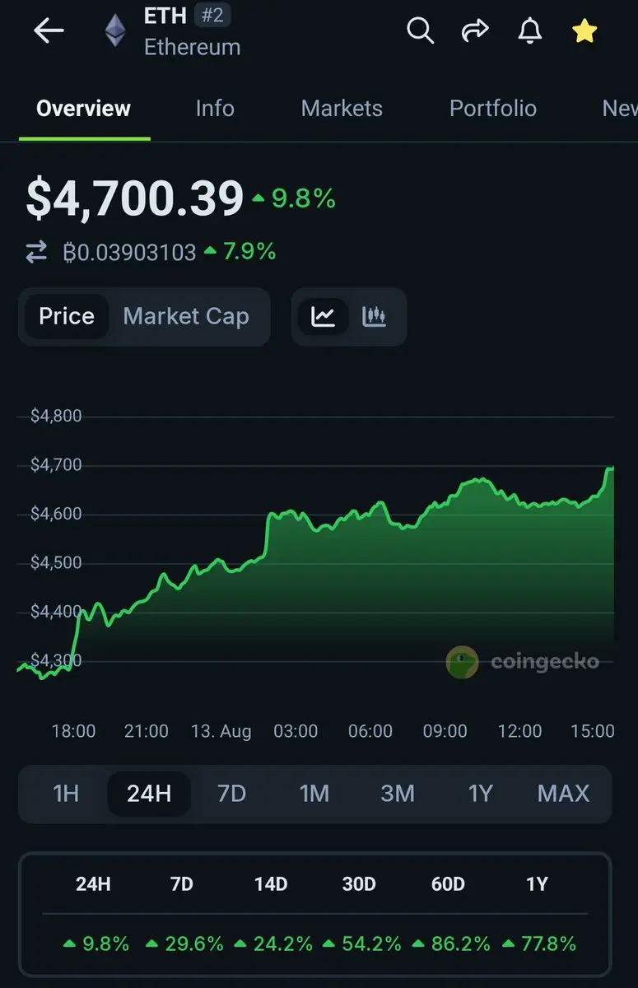This screenshot has width=638, height=988.
Task: Select the Price toggle option
Action: pos(67,316)
